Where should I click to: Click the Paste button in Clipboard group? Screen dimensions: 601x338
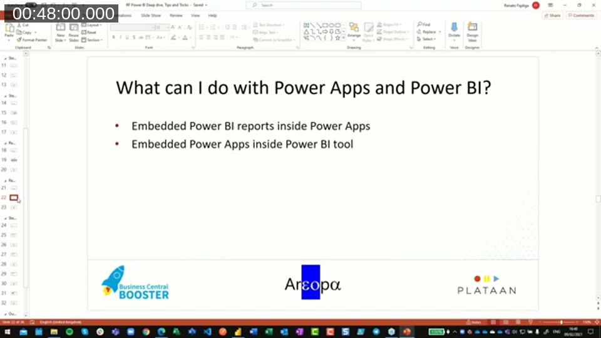click(9, 31)
